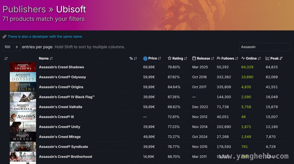Click the Shadows game thumbnail
Viewport: 294px width, 164px height.
pos(23,67)
